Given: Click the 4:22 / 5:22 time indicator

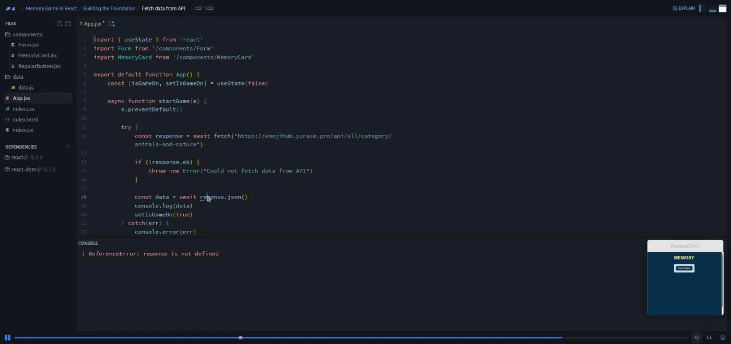Looking at the screenshot, I should click(203, 8).
